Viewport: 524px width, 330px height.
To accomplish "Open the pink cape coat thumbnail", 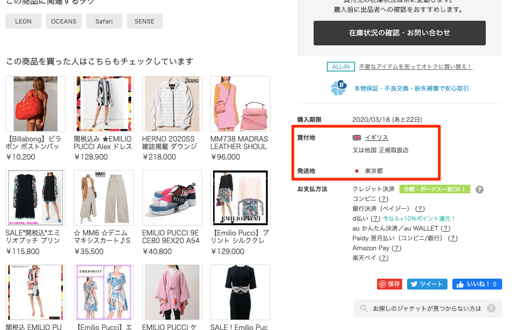I will tap(172, 292).
